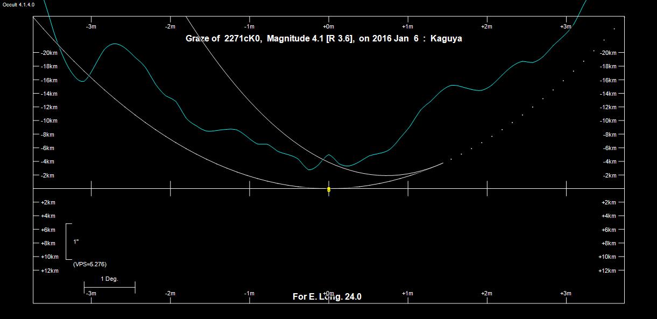Click the bottom +2m time label

coord(486,293)
